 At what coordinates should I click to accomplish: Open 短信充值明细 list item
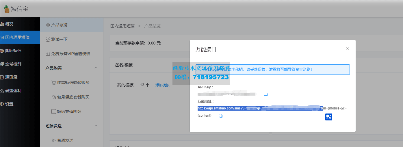[69, 111]
